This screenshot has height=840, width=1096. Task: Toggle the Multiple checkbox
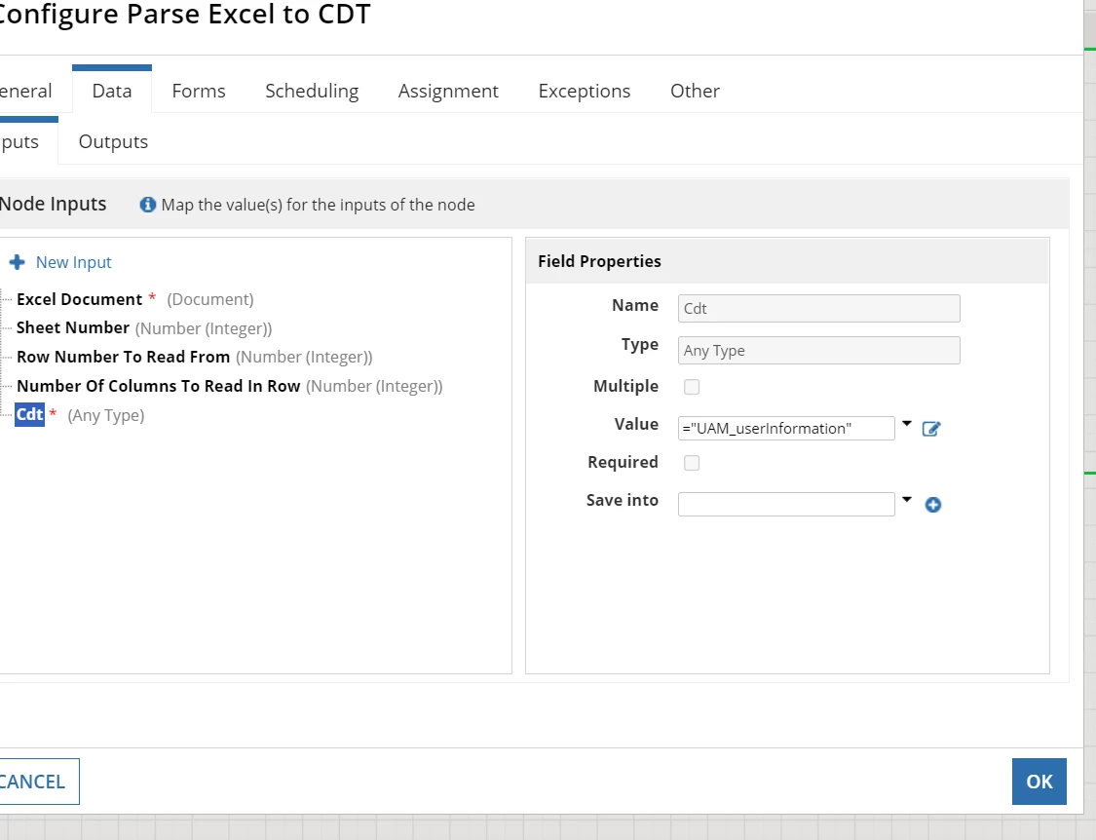tap(692, 387)
